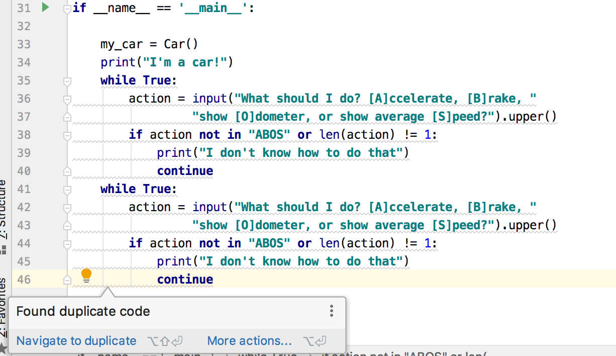This screenshot has height=356, width=616.
Task: Click the More actions link
Action: (249, 340)
